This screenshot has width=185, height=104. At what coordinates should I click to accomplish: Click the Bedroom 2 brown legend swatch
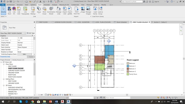(128, 69)
